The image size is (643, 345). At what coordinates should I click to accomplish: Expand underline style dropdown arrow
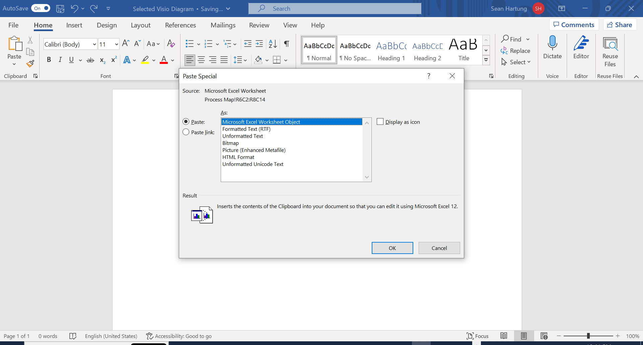click(x=80, y=60)
